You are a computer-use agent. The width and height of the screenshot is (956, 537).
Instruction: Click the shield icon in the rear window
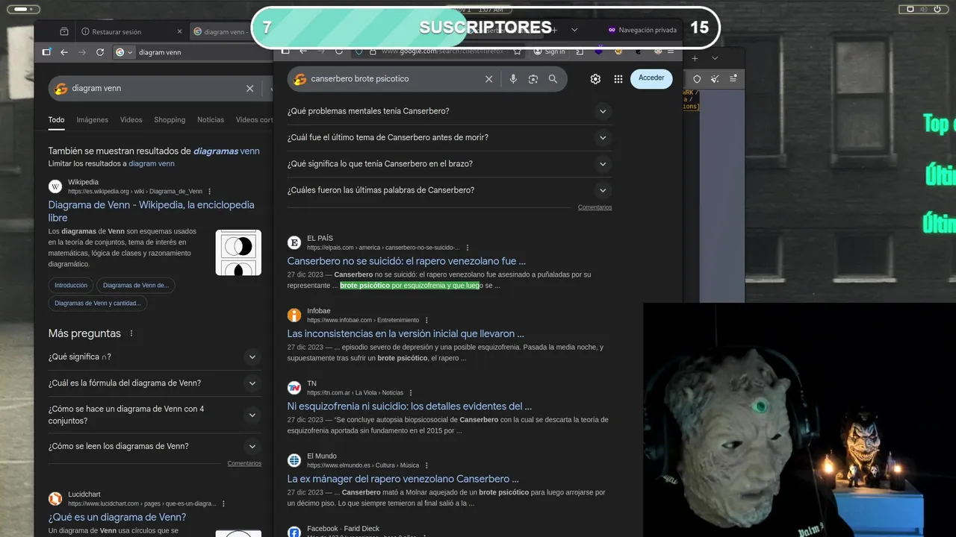point(697,78)
